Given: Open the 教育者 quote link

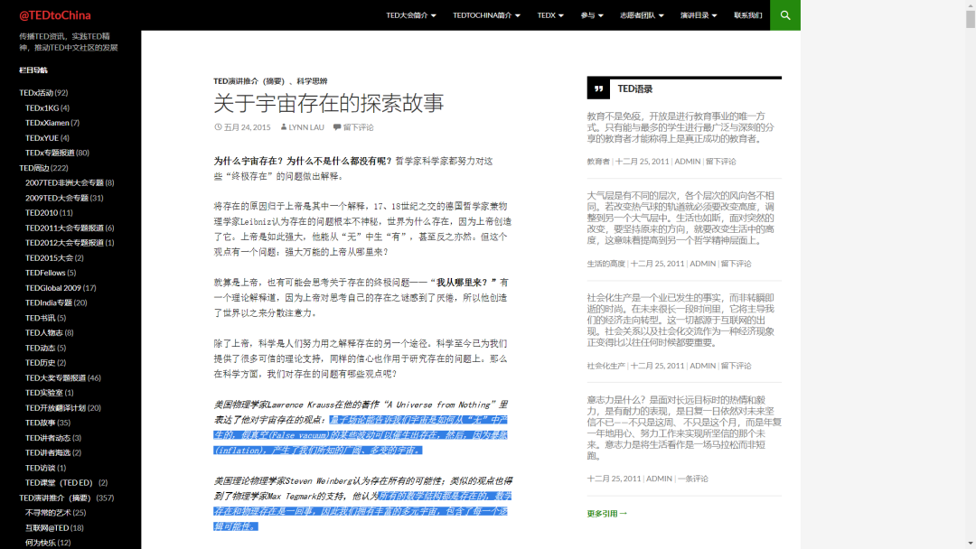Looking at the screenshot, I should click(598, 162).
